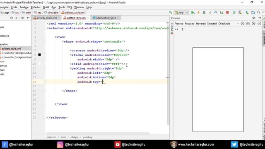
Task: Open the AVD Manager icon
Action: [x=240, y=12]
